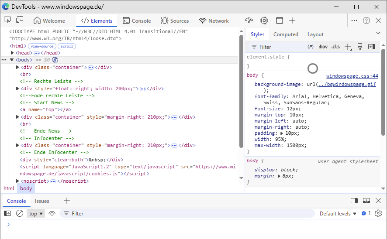Open console settings gear
Viewport: 387px width, 239px height.
point(378,213)
